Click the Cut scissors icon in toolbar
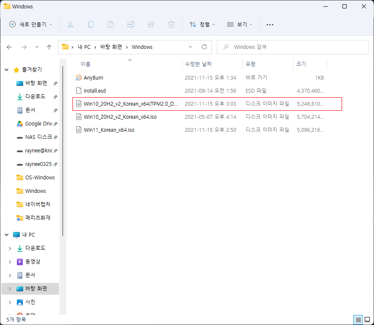Image resolution: width=374 pixels, height=325 pixels. click(70, 24)
